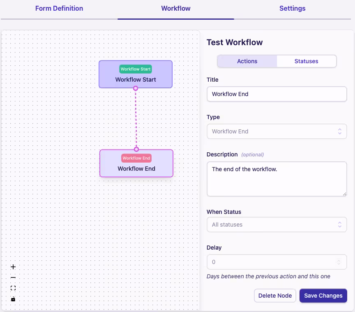
Task: Open the Settings tab
Action: point(292,8)
